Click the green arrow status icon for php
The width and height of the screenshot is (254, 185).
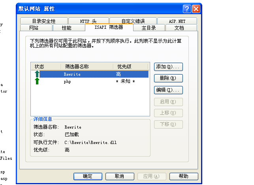coord(37,81)
